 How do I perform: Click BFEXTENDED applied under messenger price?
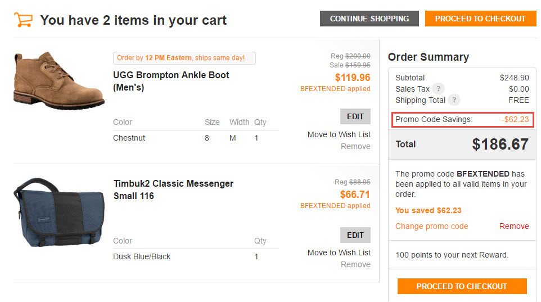(335, 206)
